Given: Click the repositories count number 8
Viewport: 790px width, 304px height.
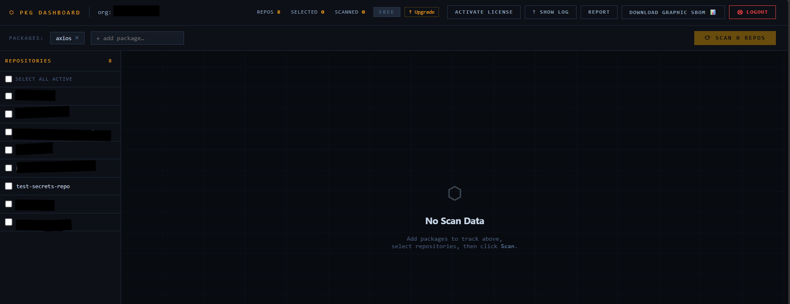Looking at the screenshot, I should (110, 61).
